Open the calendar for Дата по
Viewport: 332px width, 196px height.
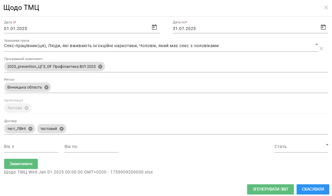tap(323, 27)
